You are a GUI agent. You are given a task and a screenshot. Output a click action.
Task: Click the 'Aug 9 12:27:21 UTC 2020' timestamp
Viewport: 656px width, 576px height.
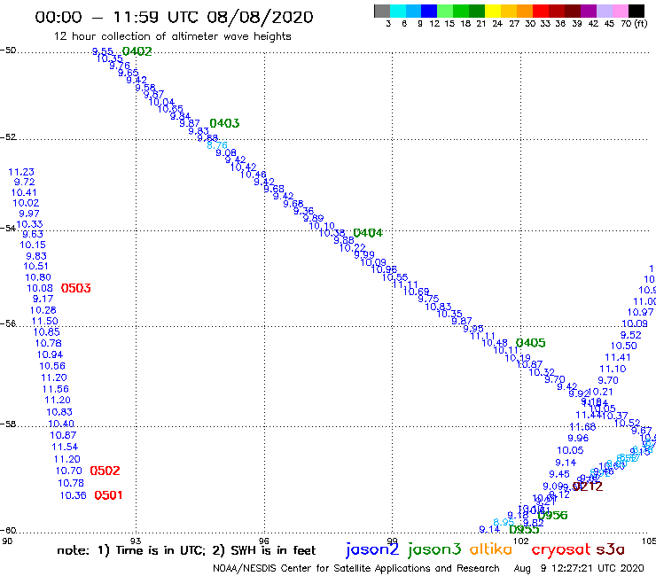point(579,568)
